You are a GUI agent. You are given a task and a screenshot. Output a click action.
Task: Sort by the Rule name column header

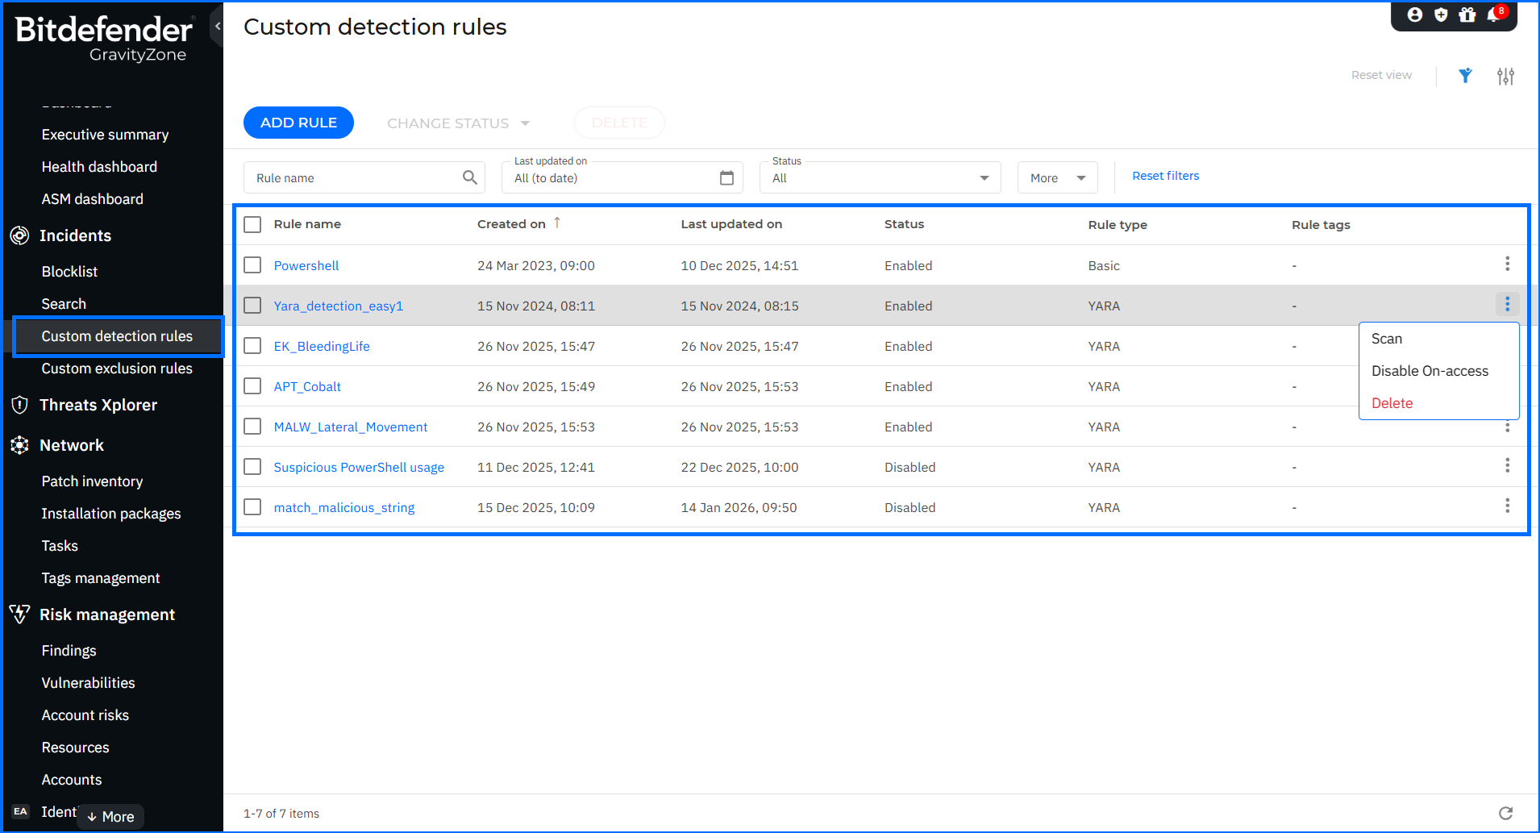(307, 224)
